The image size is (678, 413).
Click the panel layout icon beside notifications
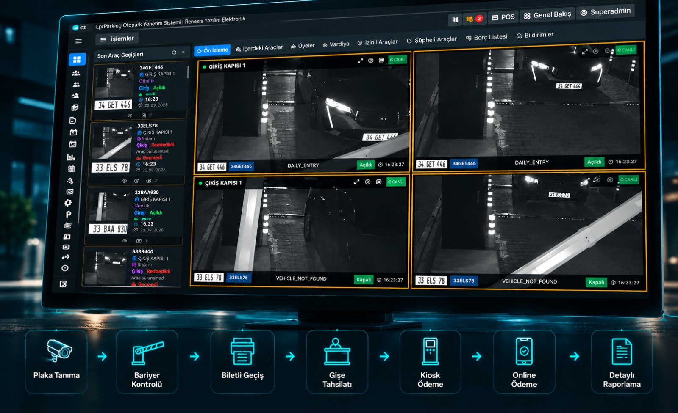point(456,19)
